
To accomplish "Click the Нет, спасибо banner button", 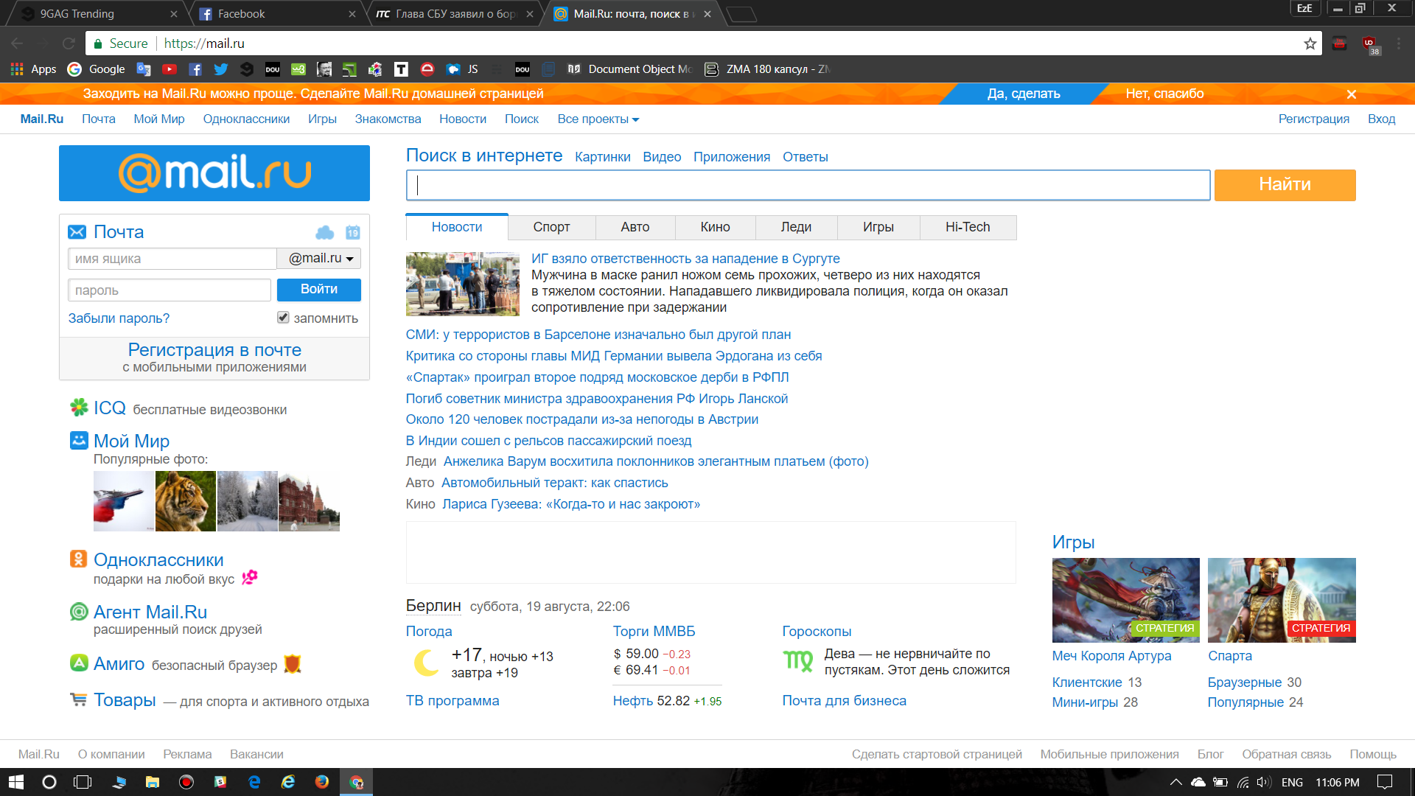I will coord(1164,94).
